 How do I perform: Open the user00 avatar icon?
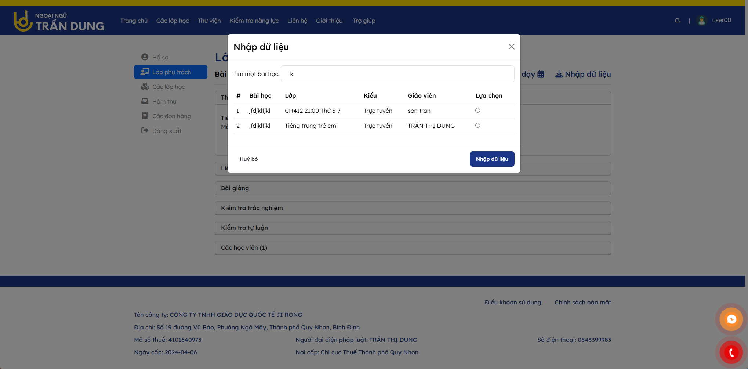pyautogui.click(x=702, y=21)
